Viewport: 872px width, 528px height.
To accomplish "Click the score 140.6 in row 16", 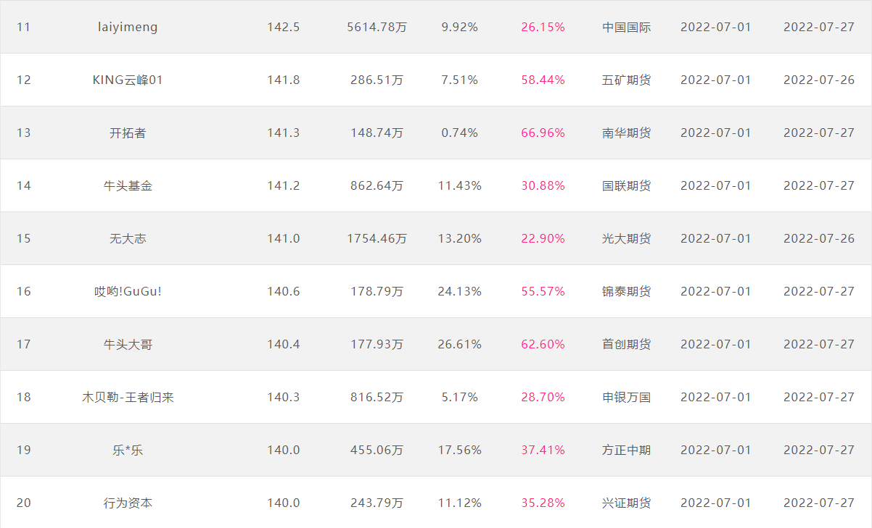I will tap(283, 292).
